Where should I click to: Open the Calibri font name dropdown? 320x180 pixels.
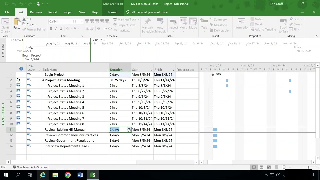coord(70,22)
